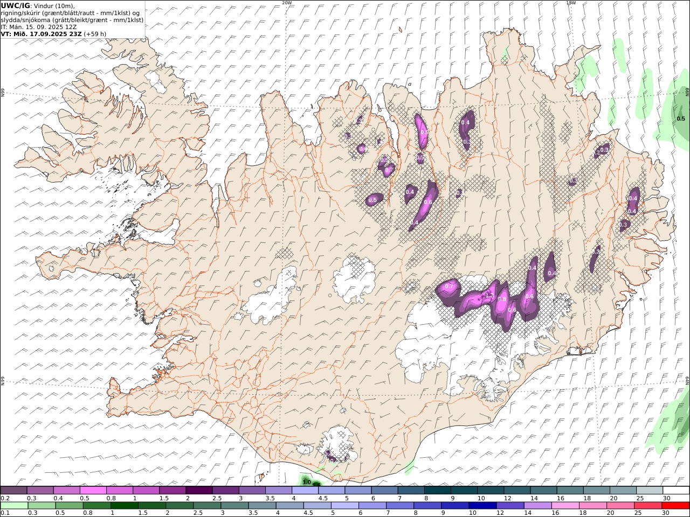690x517 pixels.
Task: Pick the rain scale swatch starting at 0.5
Action: [x=70, y=506]
